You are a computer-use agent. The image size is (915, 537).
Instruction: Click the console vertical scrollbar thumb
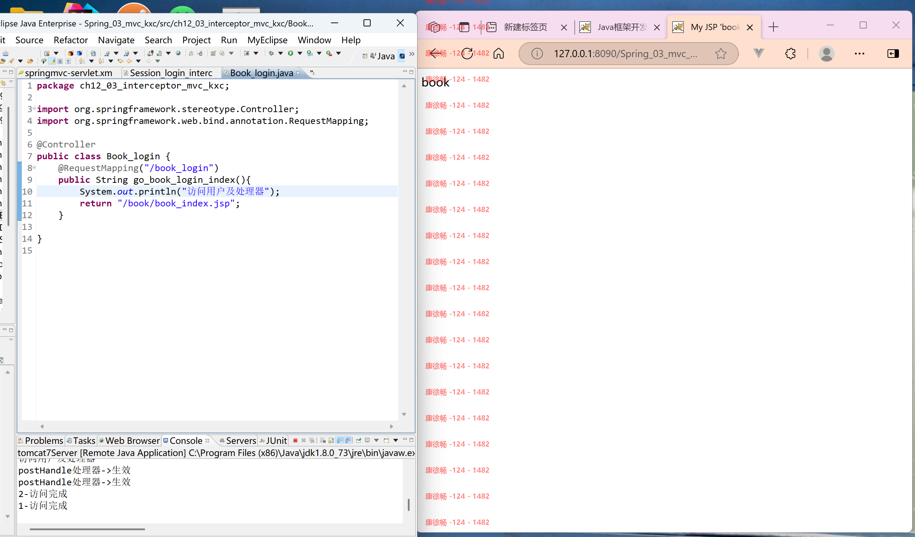(409, 505)
